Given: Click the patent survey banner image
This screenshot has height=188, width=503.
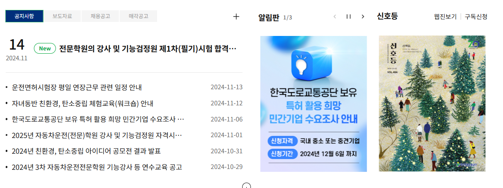Looking at the screenshot, I should pos(313,104).
